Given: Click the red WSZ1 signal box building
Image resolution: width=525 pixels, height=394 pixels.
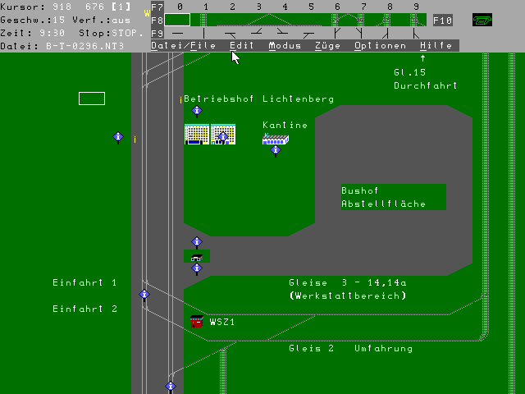Looking at the screenshot, I should coord(197,322).
